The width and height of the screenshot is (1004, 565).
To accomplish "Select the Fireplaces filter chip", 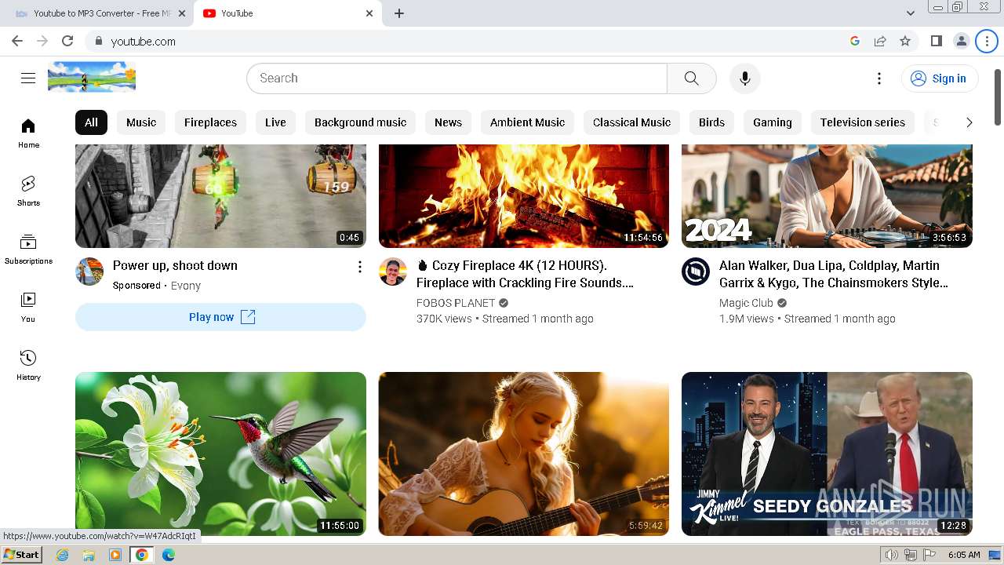I will (210, 122).
